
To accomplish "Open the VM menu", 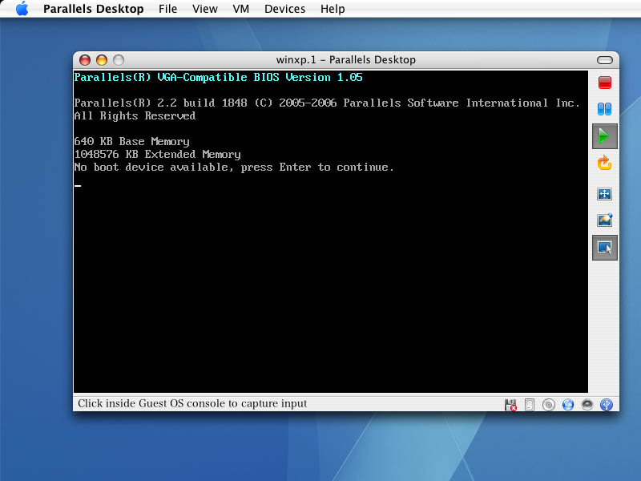I will (x=240, y=9).
